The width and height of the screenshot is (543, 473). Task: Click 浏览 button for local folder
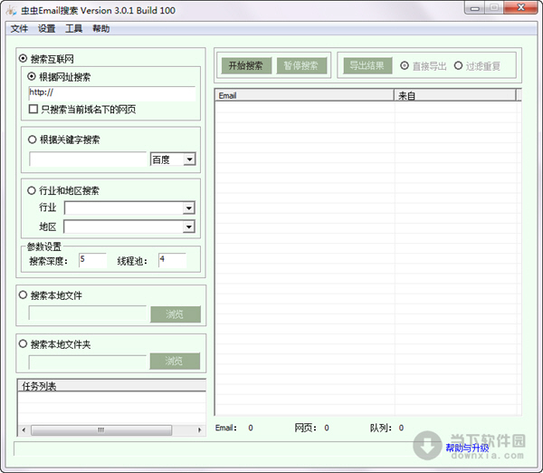click(175, 361)
